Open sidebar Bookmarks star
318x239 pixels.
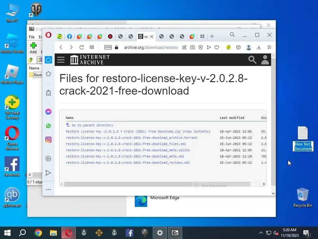(48, 74)
